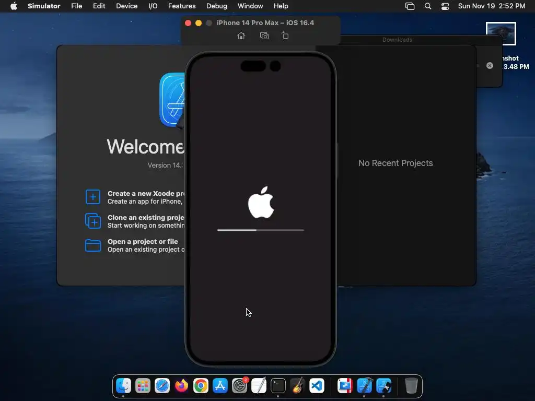Click the Dynamic Island on simulated iPhone
The height and width of the screenshot is (401, 535).
[261, 66]
